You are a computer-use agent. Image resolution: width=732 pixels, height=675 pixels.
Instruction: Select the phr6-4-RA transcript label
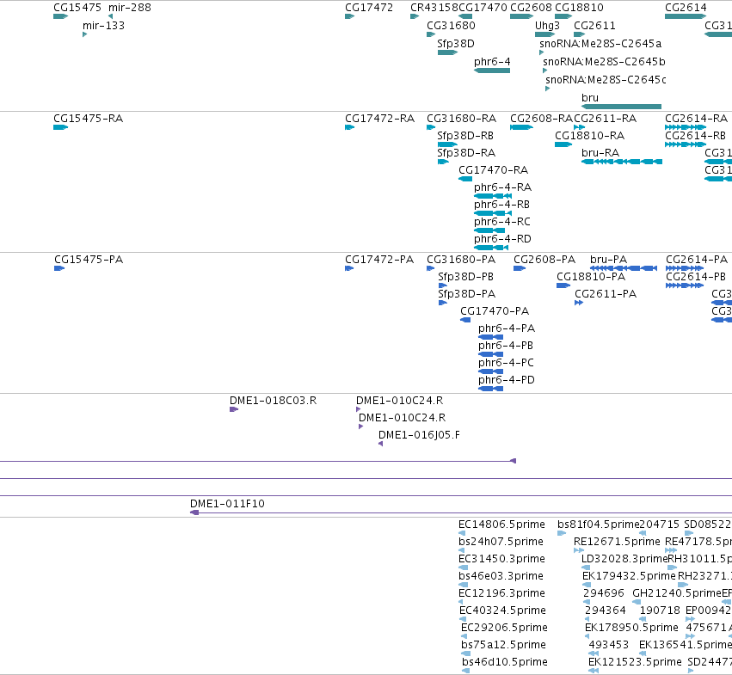pyautogui.click(x=503, y=187)
